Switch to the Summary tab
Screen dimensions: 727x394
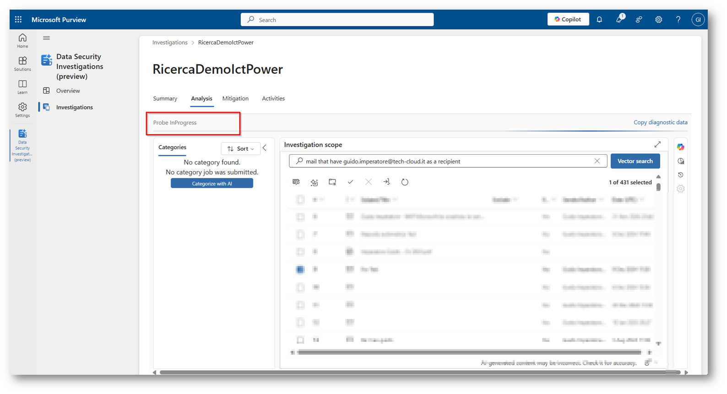[x=165, y=98]
